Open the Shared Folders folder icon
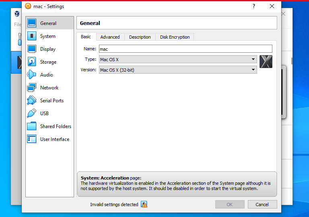309x217 pixels. point(32,126)
